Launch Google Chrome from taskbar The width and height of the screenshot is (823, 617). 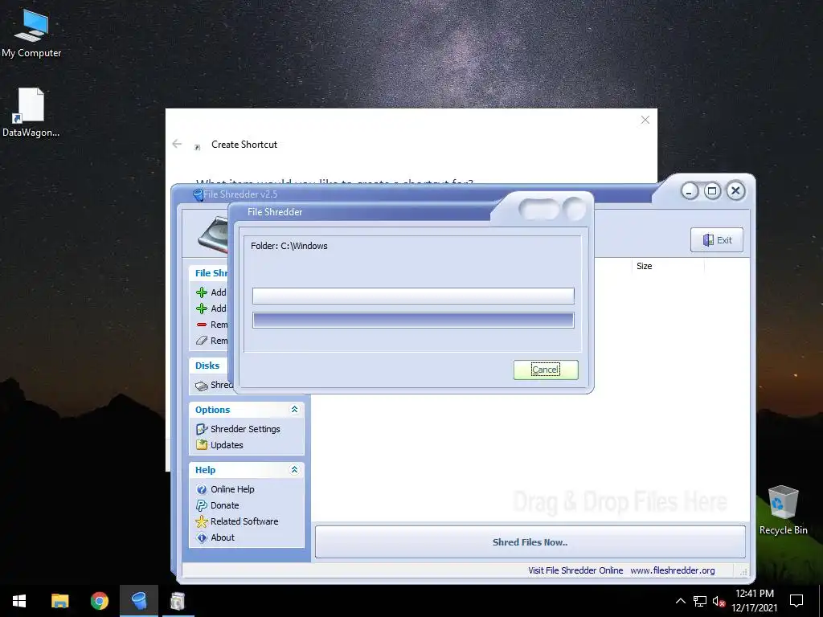click(99, 601)
